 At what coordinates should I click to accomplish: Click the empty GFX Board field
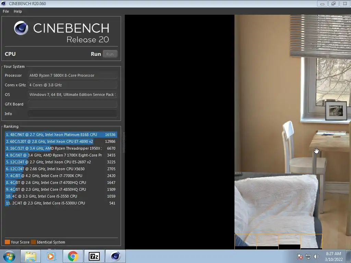tap(72, 104)
